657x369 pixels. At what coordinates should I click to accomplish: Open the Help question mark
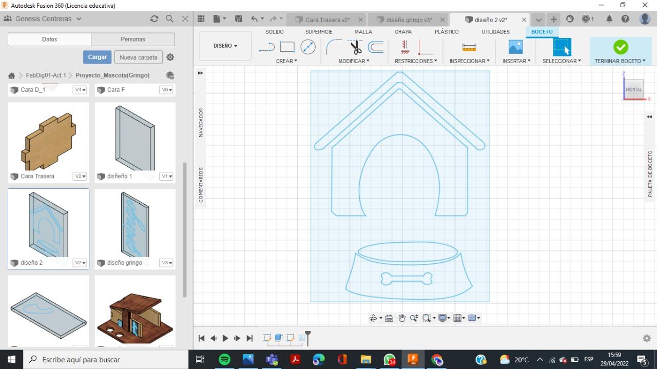coord(625,19)
